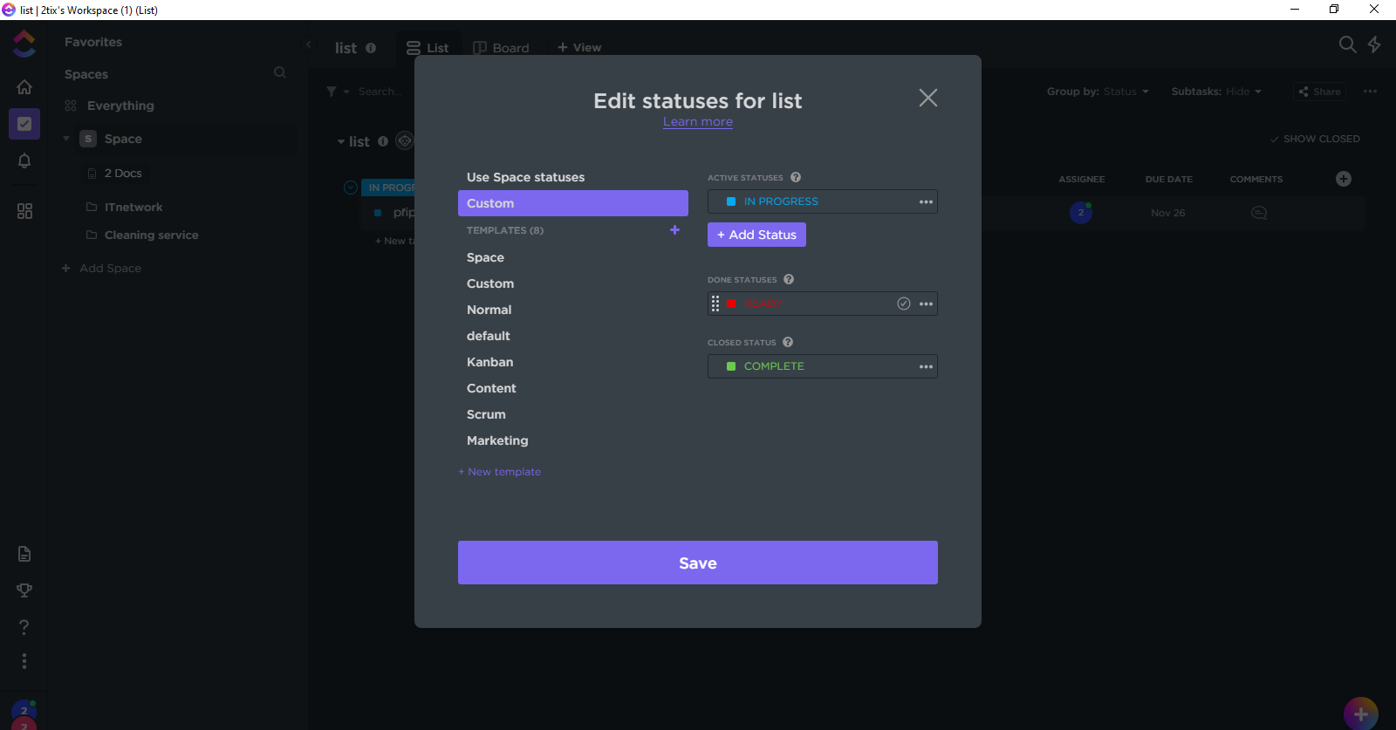Viewport: 1396px width, 730px height.
Task: Open the Goals trophy icon
Action: (24, 590)
